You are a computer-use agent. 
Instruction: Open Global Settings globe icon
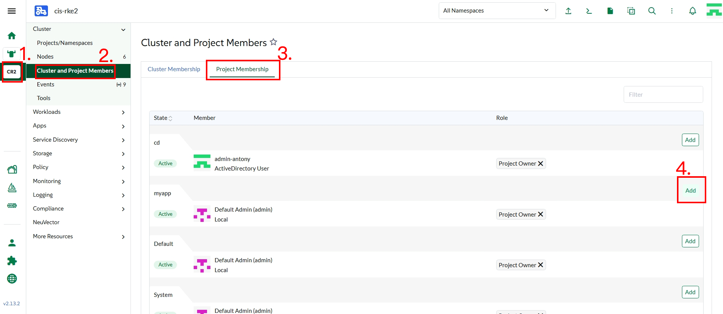click(12, 279)
